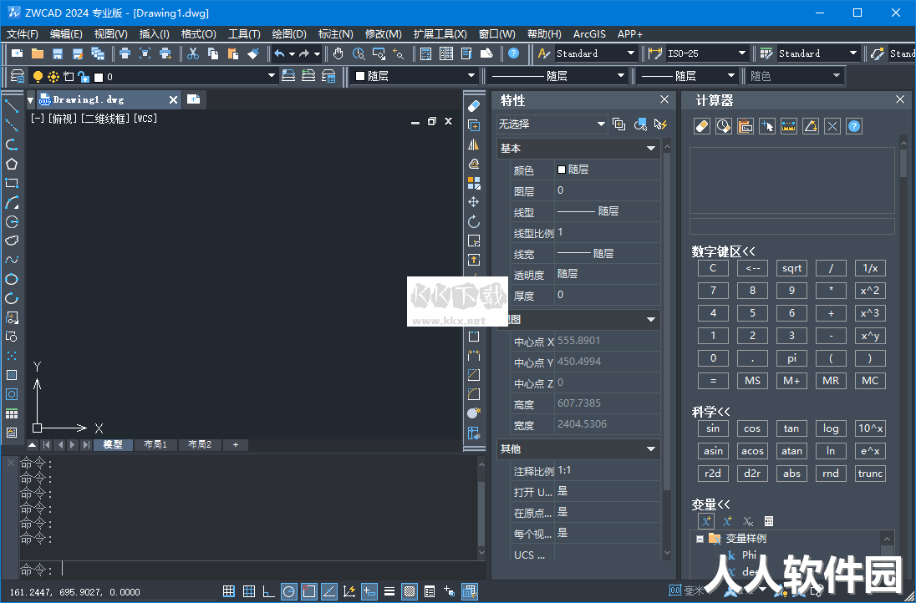Image resolution: width=916 pixels, height=603 pixels.
Task: Click the 颜色 随层 color property value
Action: pyautogui.click(x=608, y=170)
